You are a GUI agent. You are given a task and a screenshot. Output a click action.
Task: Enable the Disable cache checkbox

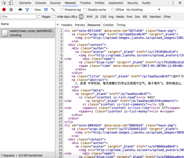85,9
